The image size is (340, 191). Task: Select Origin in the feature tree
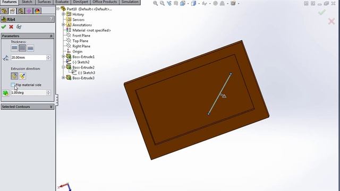coord(78,51)
